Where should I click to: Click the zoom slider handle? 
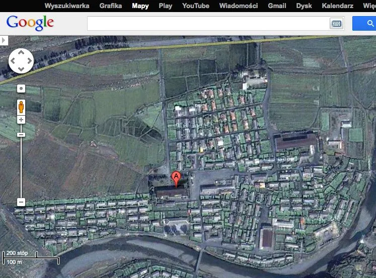point(21,134)
